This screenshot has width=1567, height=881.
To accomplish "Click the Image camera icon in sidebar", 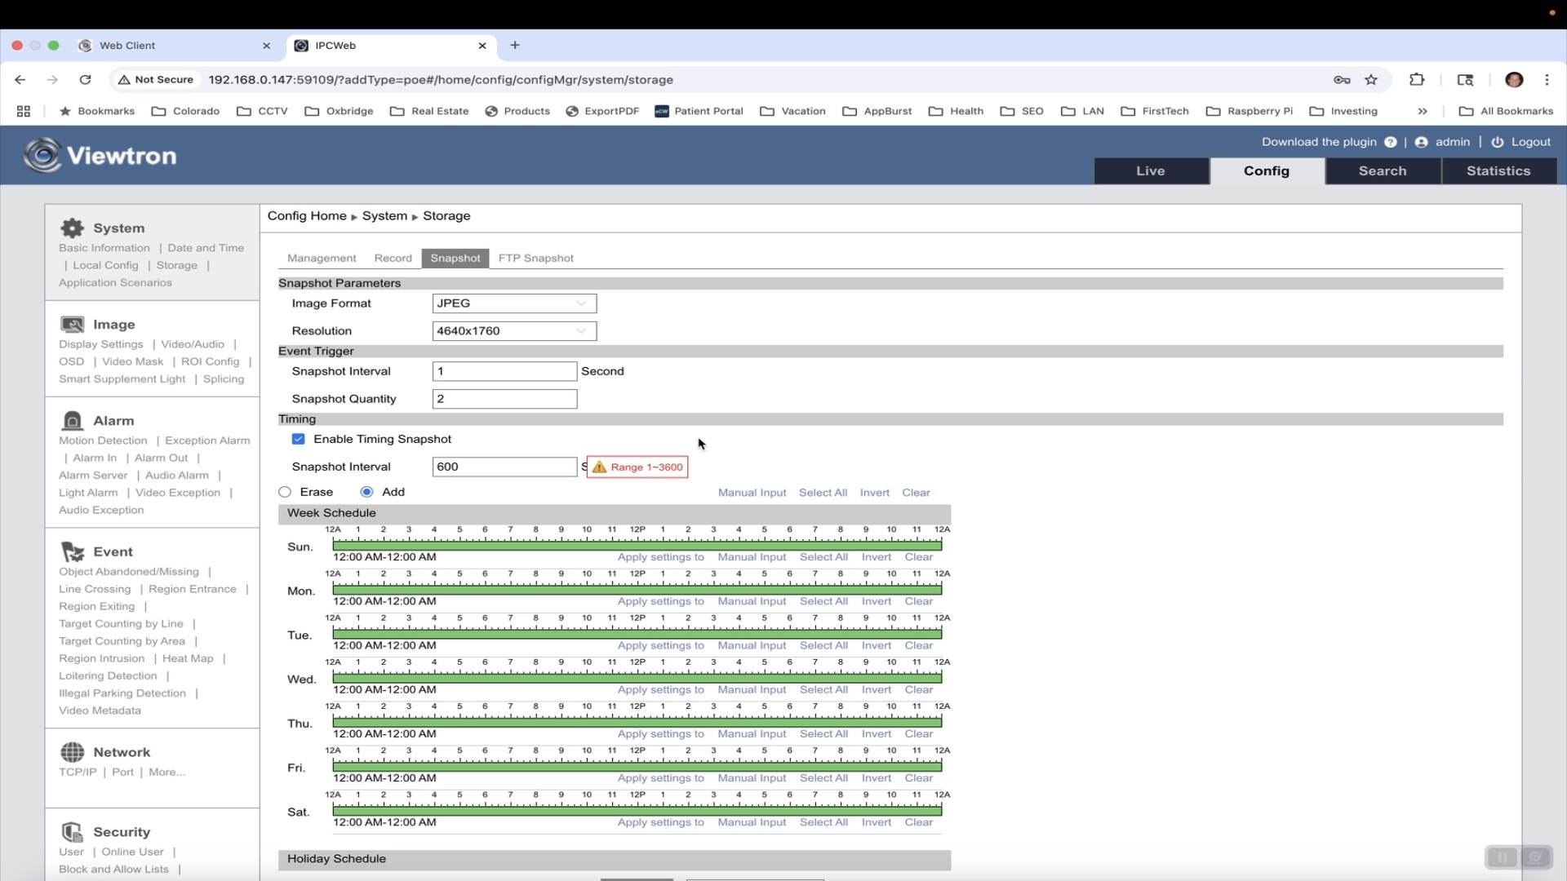I will tap(73, 324).
